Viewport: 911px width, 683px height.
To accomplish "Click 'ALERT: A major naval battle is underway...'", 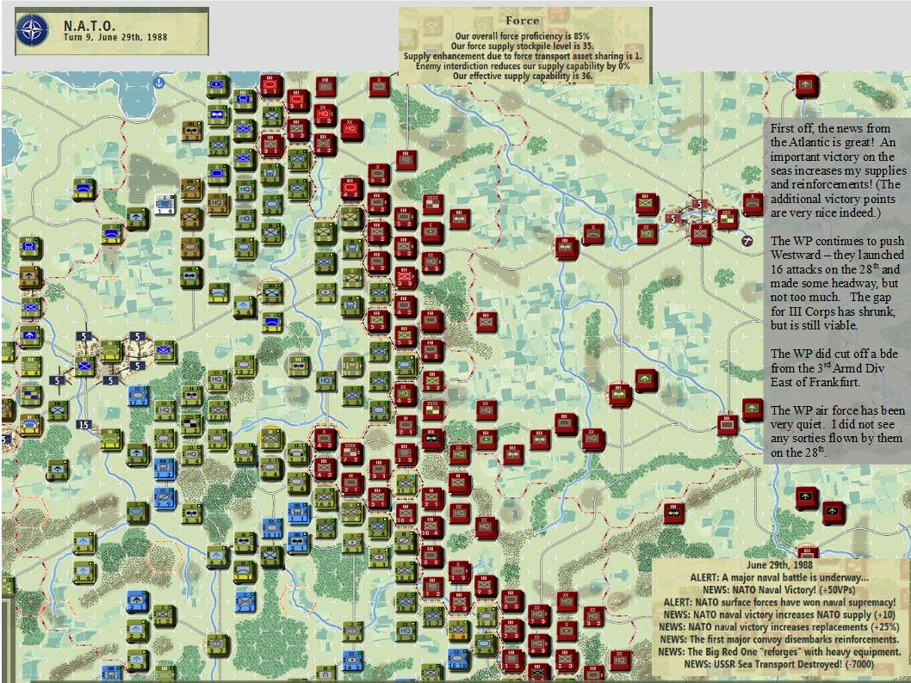I will (780, 578).
